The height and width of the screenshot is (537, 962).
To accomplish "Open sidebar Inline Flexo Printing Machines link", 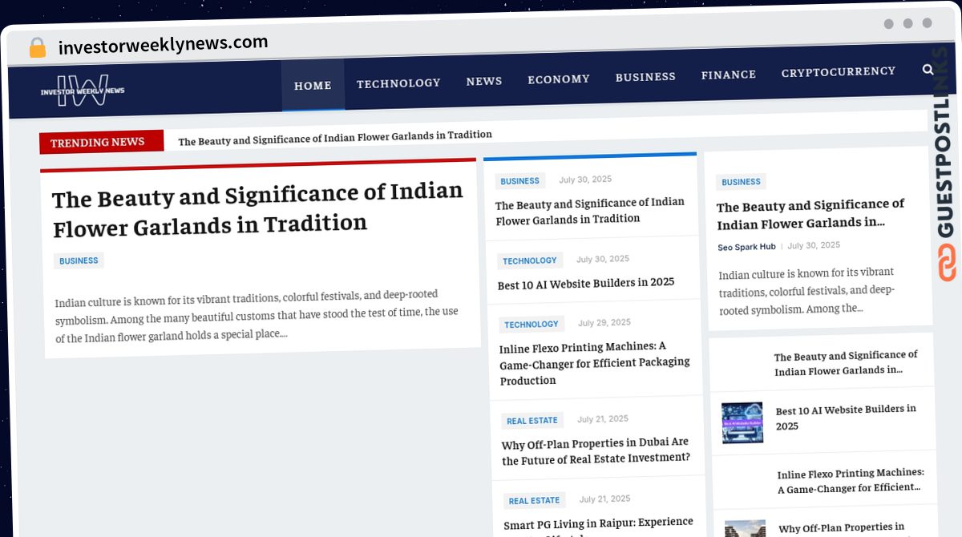I will [x=851, y=480].
